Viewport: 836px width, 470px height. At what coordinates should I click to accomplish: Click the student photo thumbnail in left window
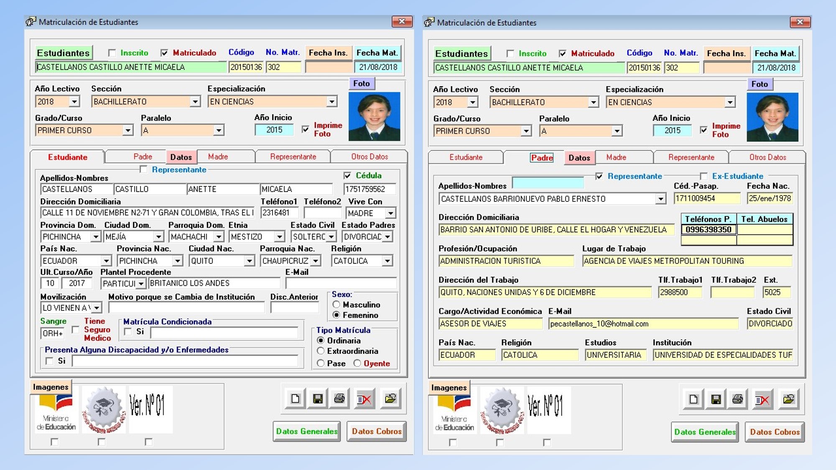[374, 116]
